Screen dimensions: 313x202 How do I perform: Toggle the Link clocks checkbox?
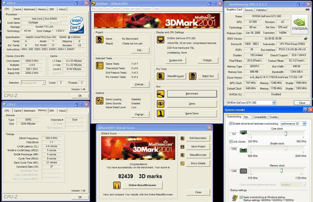coord(231,142)
